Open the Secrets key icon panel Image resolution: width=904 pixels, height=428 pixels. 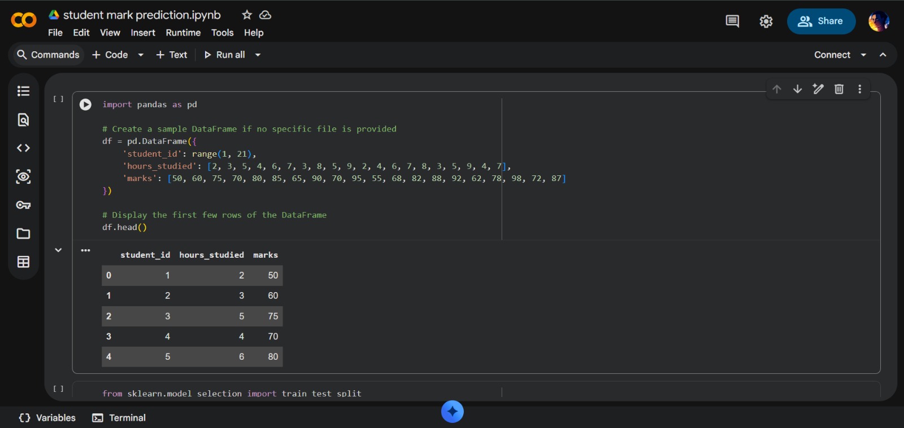[x=23, y=205]
